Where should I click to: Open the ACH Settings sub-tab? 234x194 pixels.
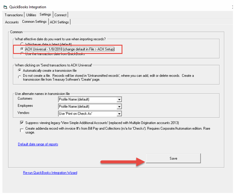pyautogui.click(x=60, y=22)
